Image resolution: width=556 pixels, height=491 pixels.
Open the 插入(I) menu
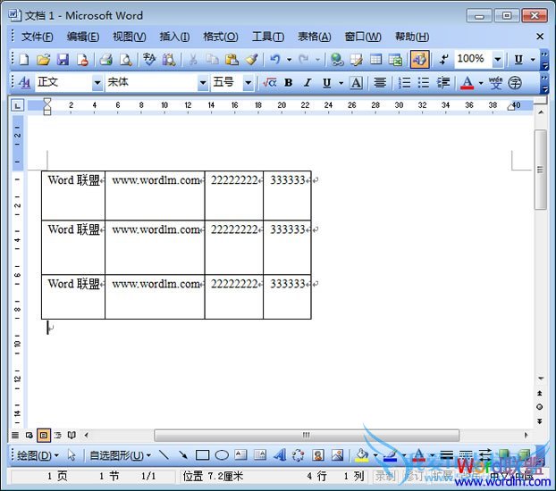point(174,37)
